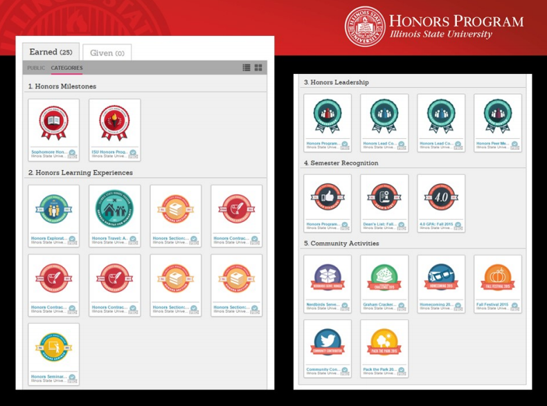Screen dimensions: 547x406
Task: Click the pumpkin Fall Festival 2015 badge
Action: (x=498, y=278)
